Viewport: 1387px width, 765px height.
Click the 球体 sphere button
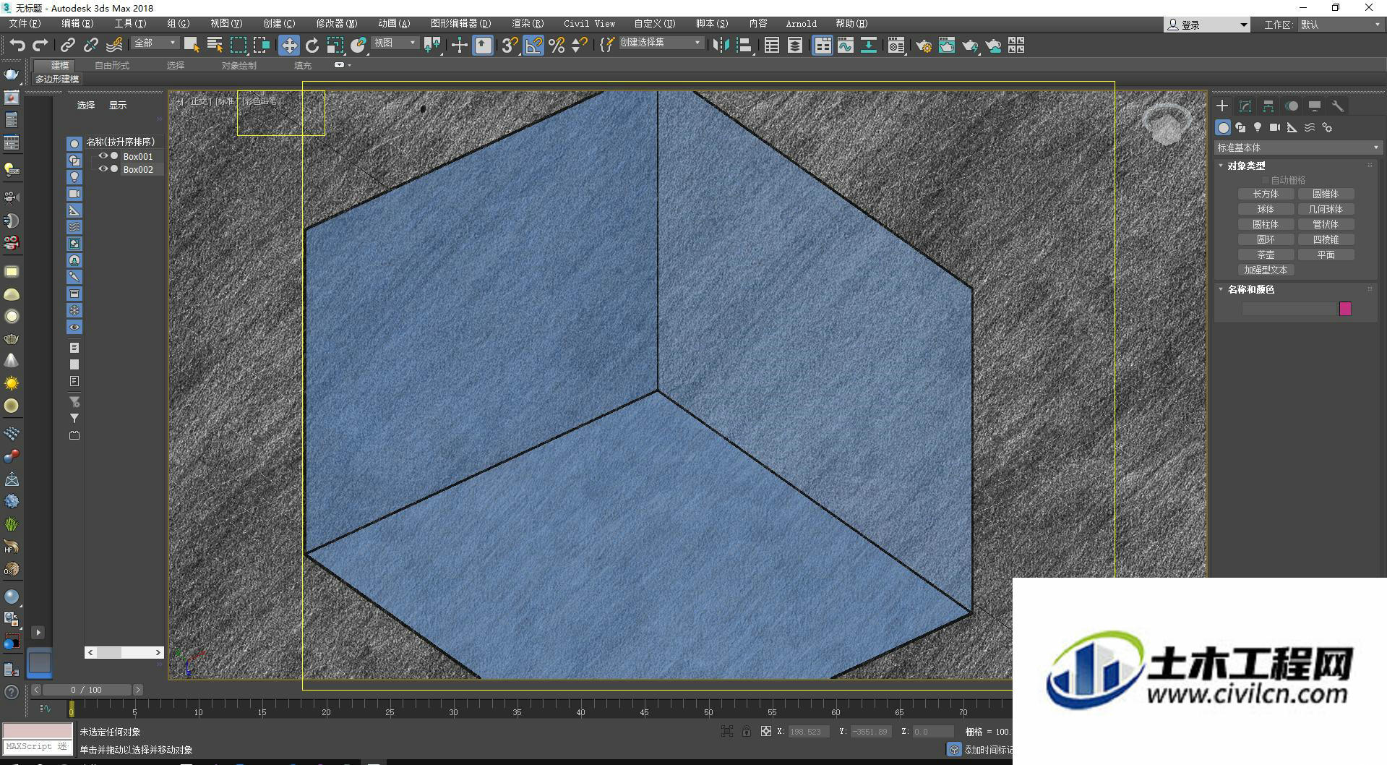coord(1266,209)
